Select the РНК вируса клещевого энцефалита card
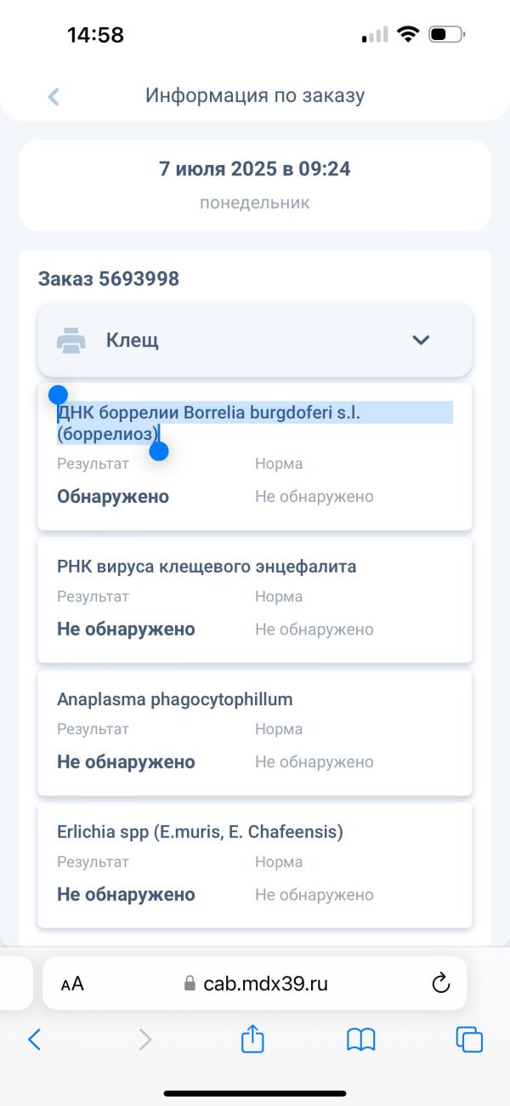This screenshot has height=1106, width=510. 255,600
